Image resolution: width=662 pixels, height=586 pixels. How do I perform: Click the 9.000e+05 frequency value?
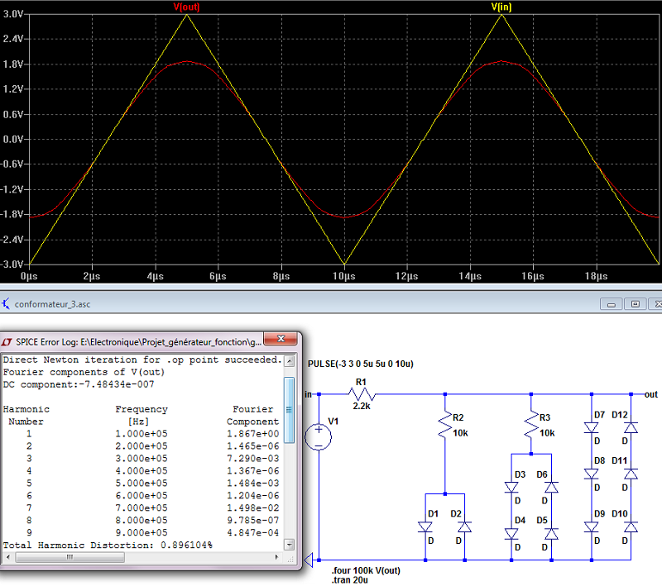142,533
